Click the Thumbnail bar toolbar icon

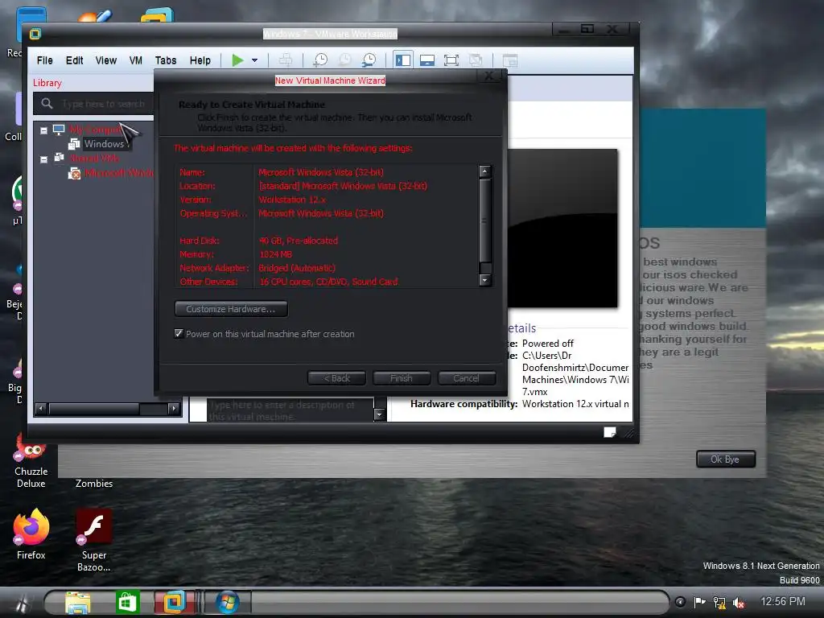426,60
